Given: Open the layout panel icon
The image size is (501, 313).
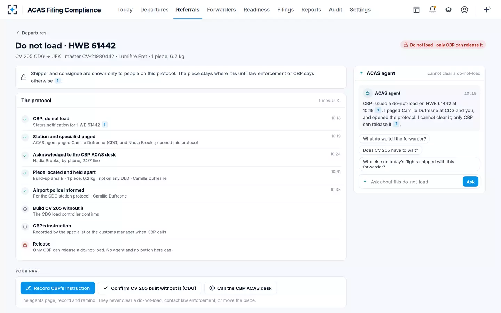Looking at the screenshot, I should point(416,10).
